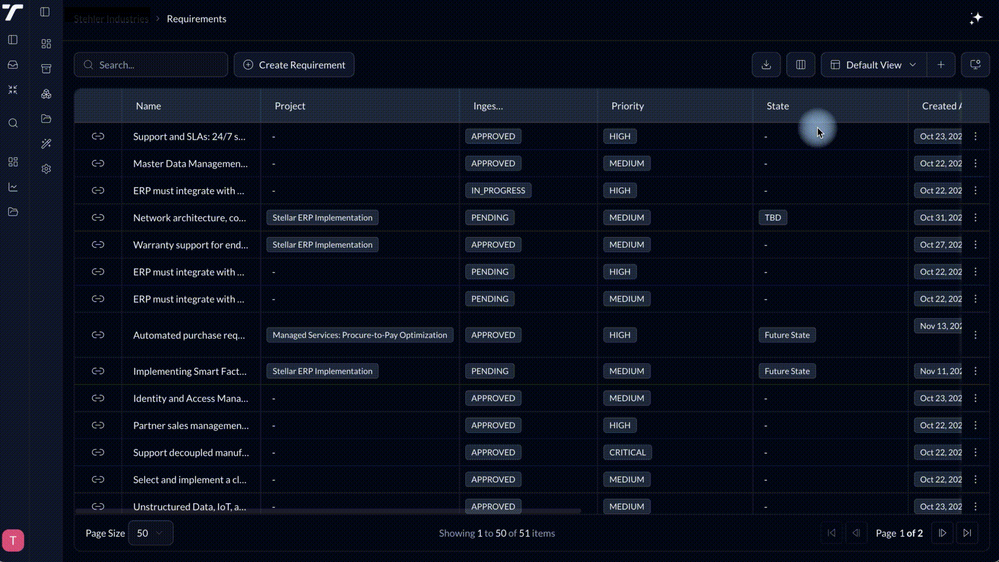This screenshot has width=999, height=562.
Task: Click Managed Services: Procure-to-Pay Optimization tag
Action: tap(360, 335)
